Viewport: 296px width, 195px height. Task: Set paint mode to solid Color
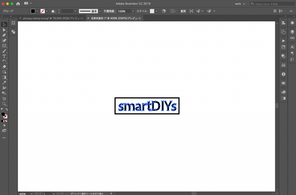pyautogui.click(x=2, y=121)
